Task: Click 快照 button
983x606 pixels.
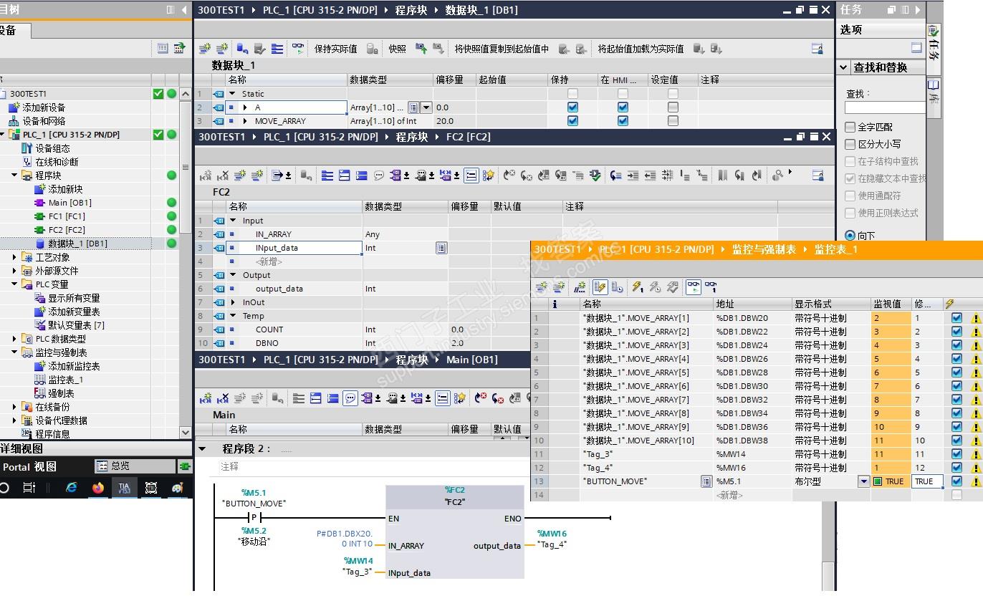Action: click(397, 49)
